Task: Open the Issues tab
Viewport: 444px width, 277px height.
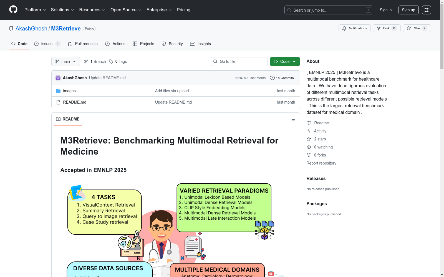Action: [47, 44]
